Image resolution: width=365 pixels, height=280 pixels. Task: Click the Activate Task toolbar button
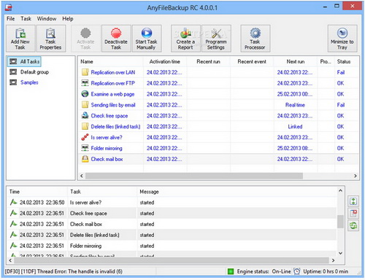[x=85, y=39]
